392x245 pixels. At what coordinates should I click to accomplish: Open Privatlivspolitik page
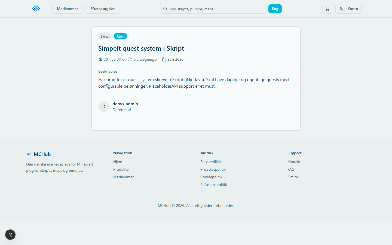click(x=213, y=169)
